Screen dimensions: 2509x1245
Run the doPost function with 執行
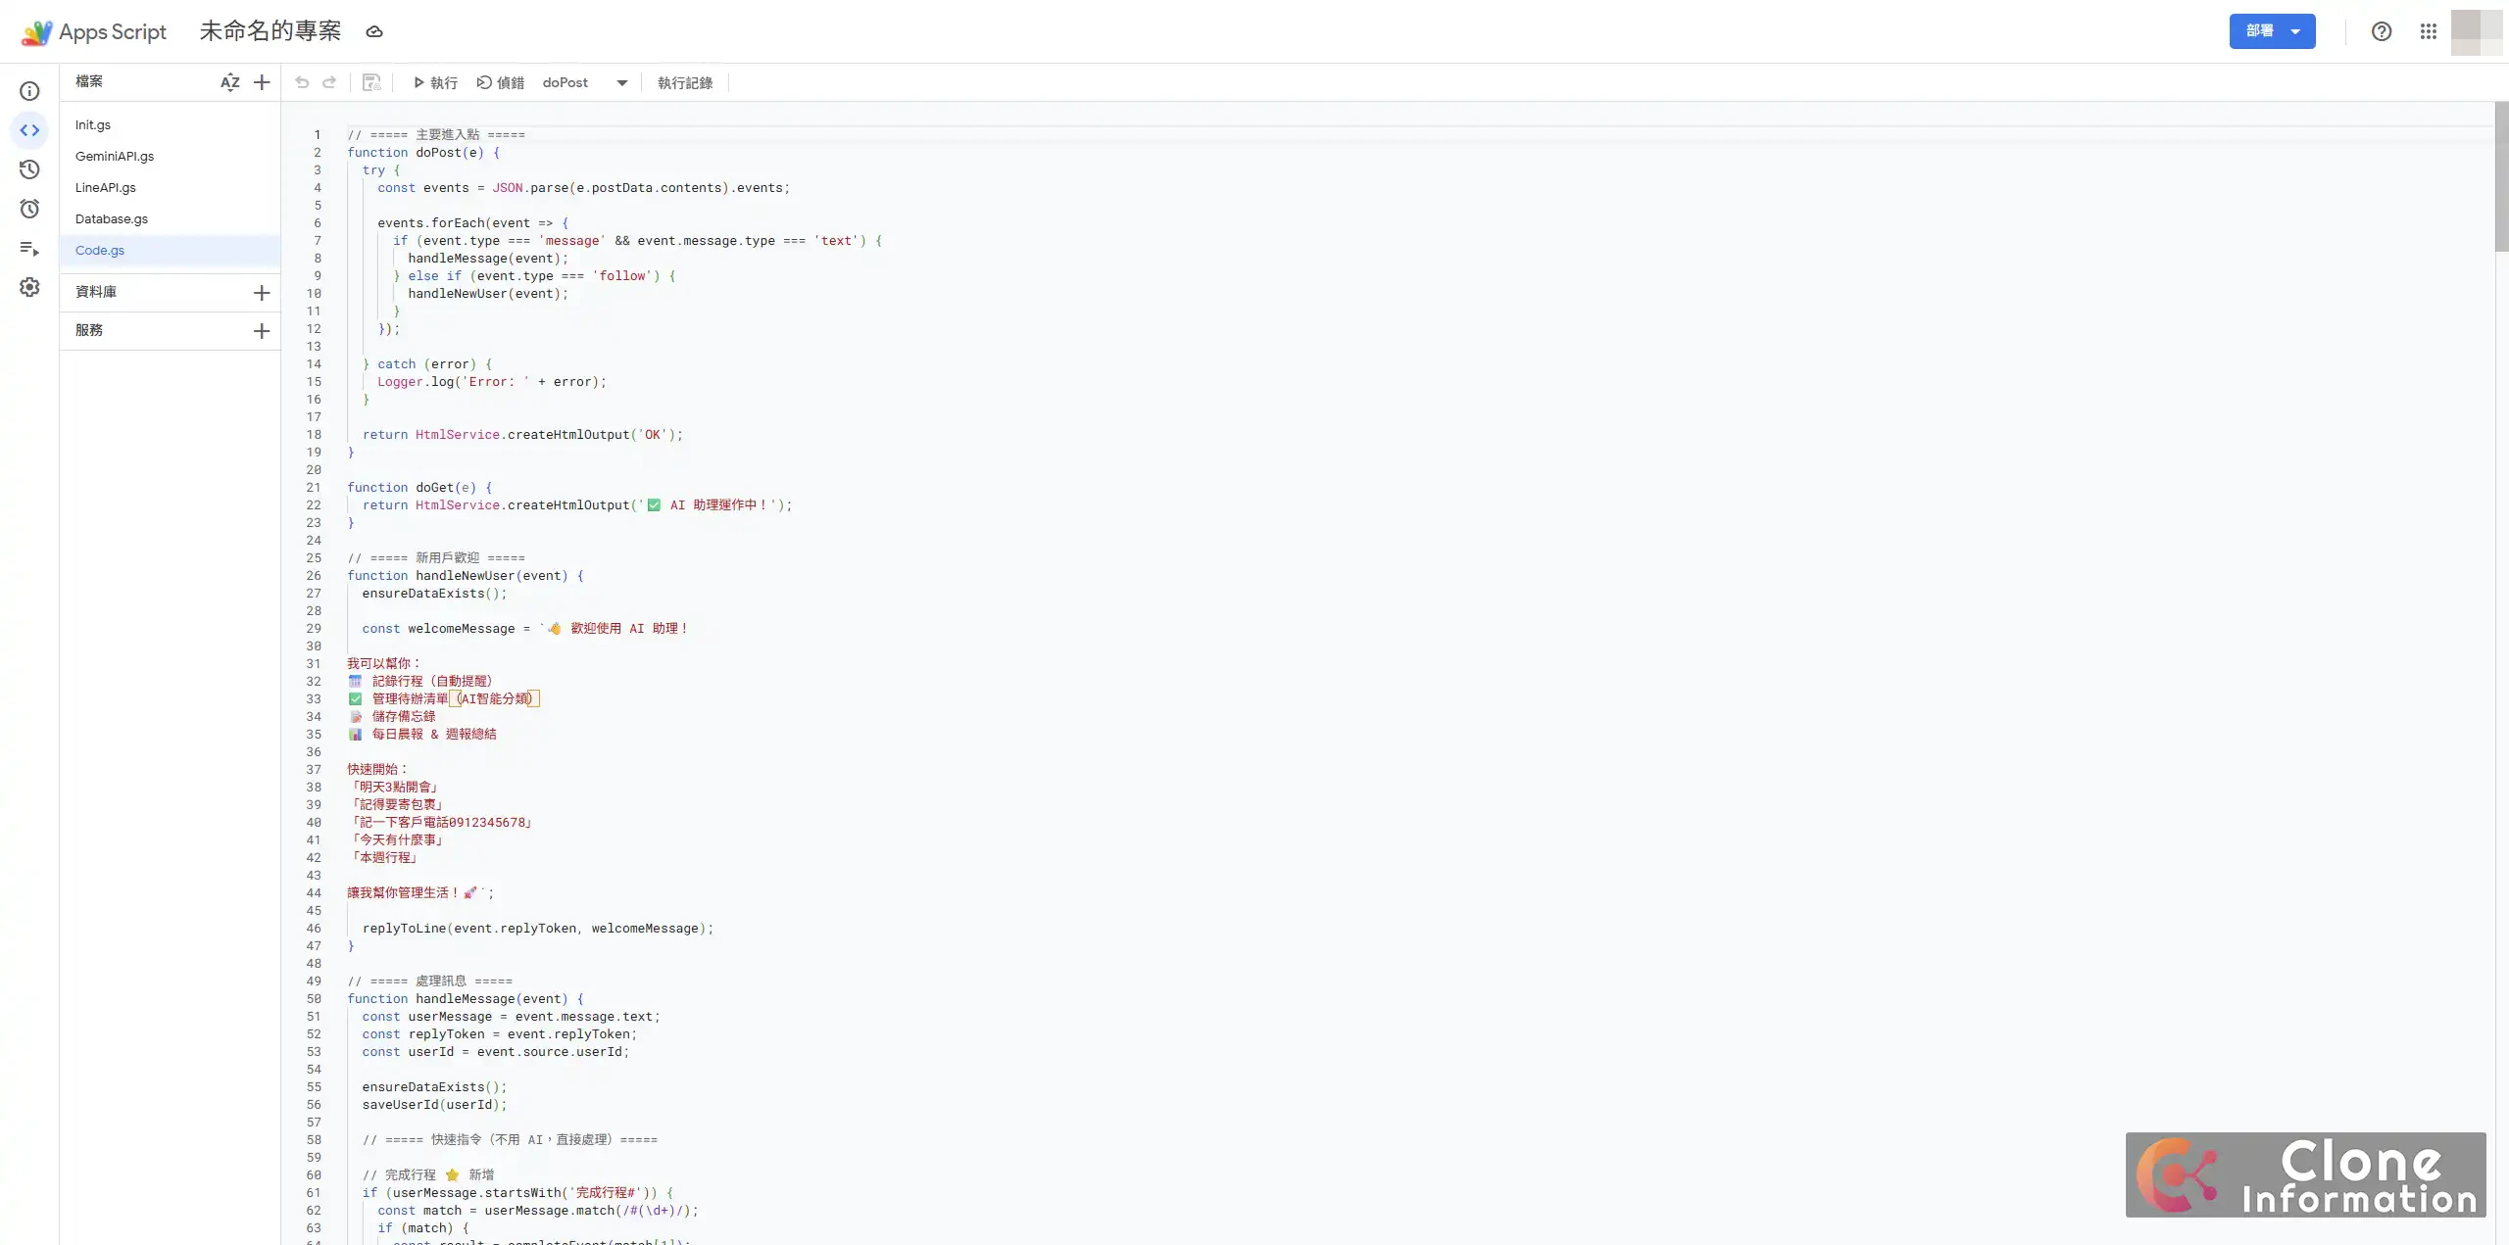tap(434, 82)
